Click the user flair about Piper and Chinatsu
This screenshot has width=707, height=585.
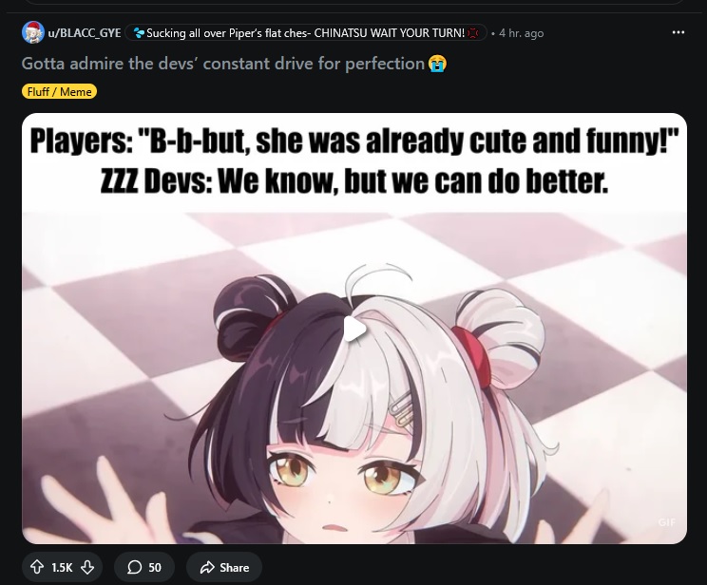(306, 33)
